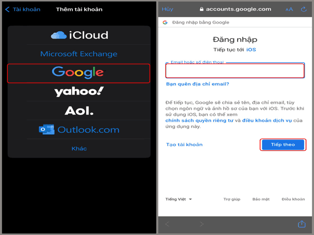Choose Microsoft Exchange account type
Screen dimensions: 314x235
79,54
